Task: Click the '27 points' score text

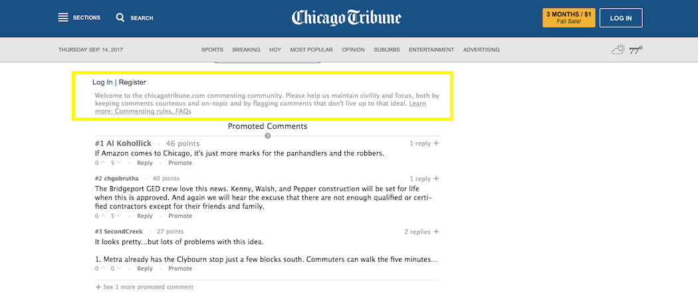Action: click(170, 232)
